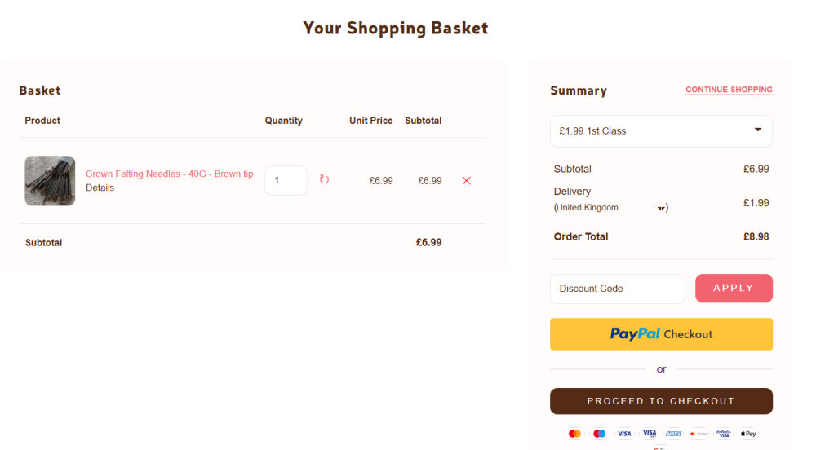
Task: Expand the United Kingdom country dropdown
Action: 661,208
